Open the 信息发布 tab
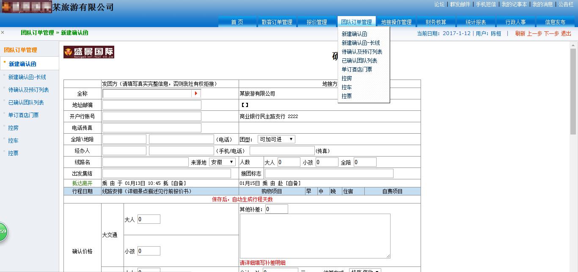The image size is (578, 272). pos(555,22)
